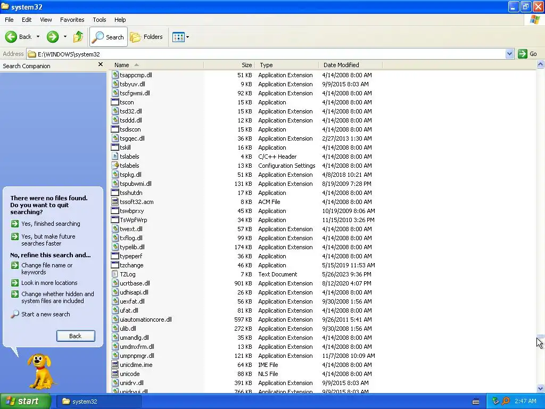Choose Change whether hidden and system files are included
This screenshot has width=545, height=409.
57,297
